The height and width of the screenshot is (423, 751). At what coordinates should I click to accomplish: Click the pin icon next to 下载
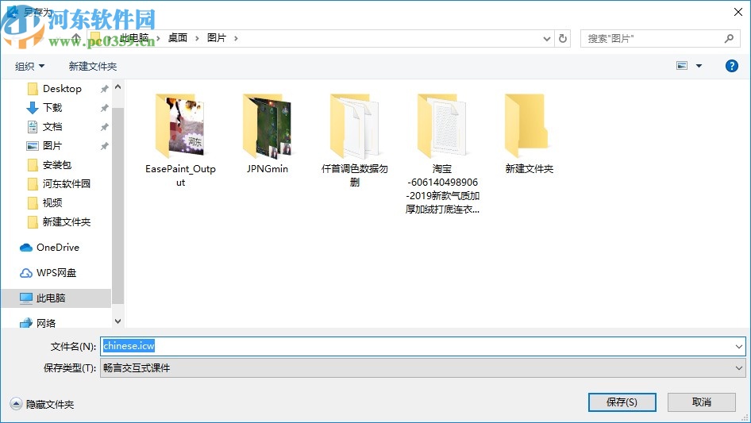point(104,108)
